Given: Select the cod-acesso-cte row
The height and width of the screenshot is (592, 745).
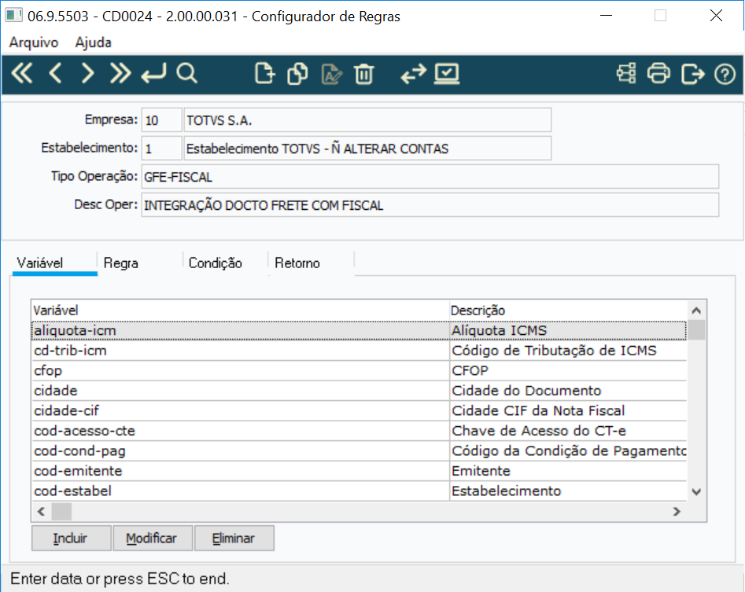Looking at the screenshot, I should 359,431.
